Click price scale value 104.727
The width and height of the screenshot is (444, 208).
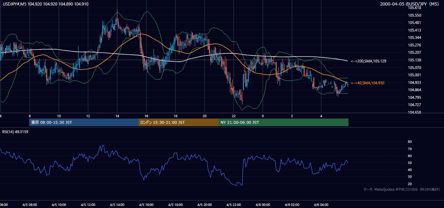click(x=414, y=105)
